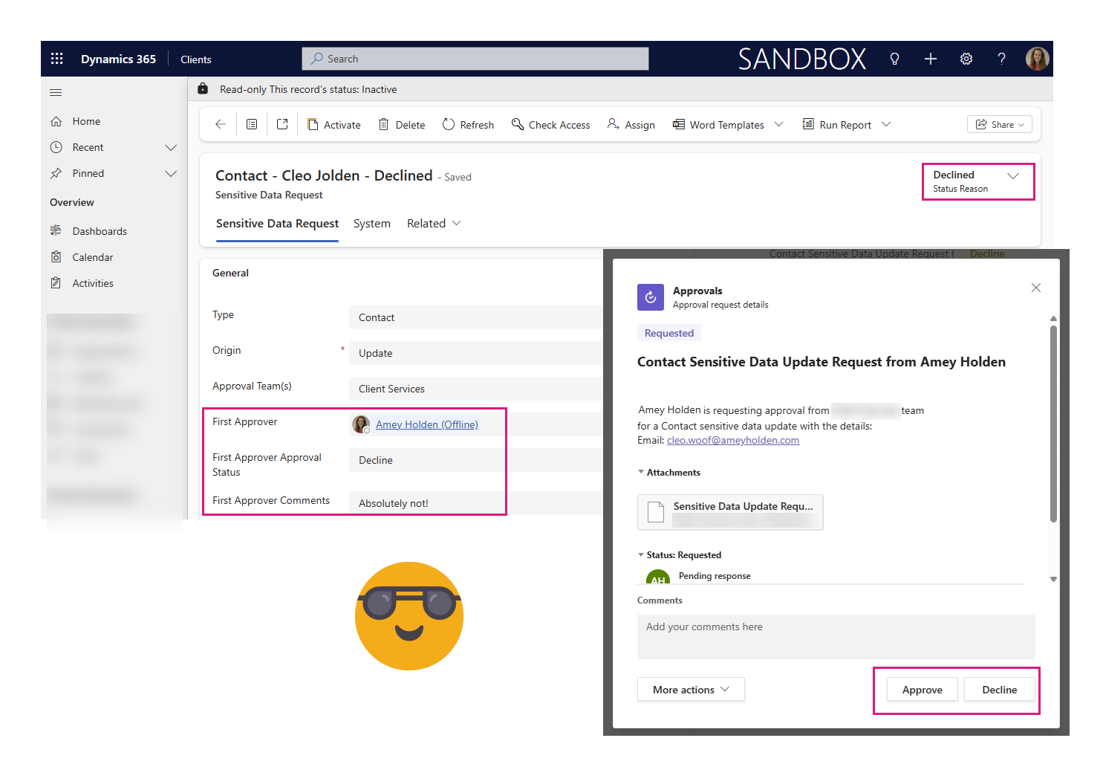1103x764 pixels.
Task: Open the Share dropdown button
Action: [x=1000, y=124]
